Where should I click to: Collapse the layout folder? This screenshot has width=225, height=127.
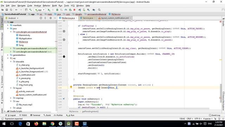point(11,88)
